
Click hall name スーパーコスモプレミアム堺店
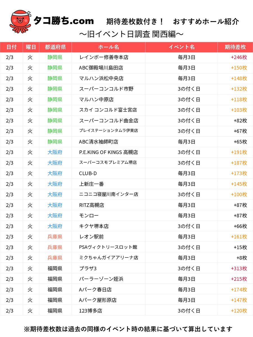click(x=108, y=163)
